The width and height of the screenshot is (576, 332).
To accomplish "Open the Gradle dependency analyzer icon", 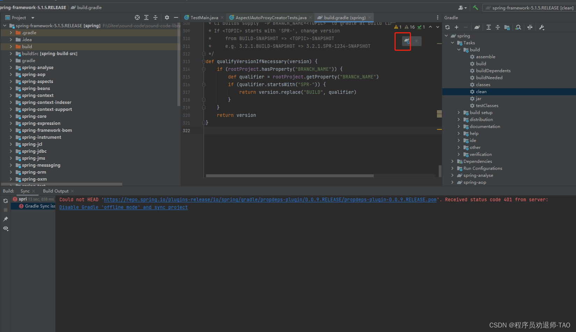I will point(518,27).
